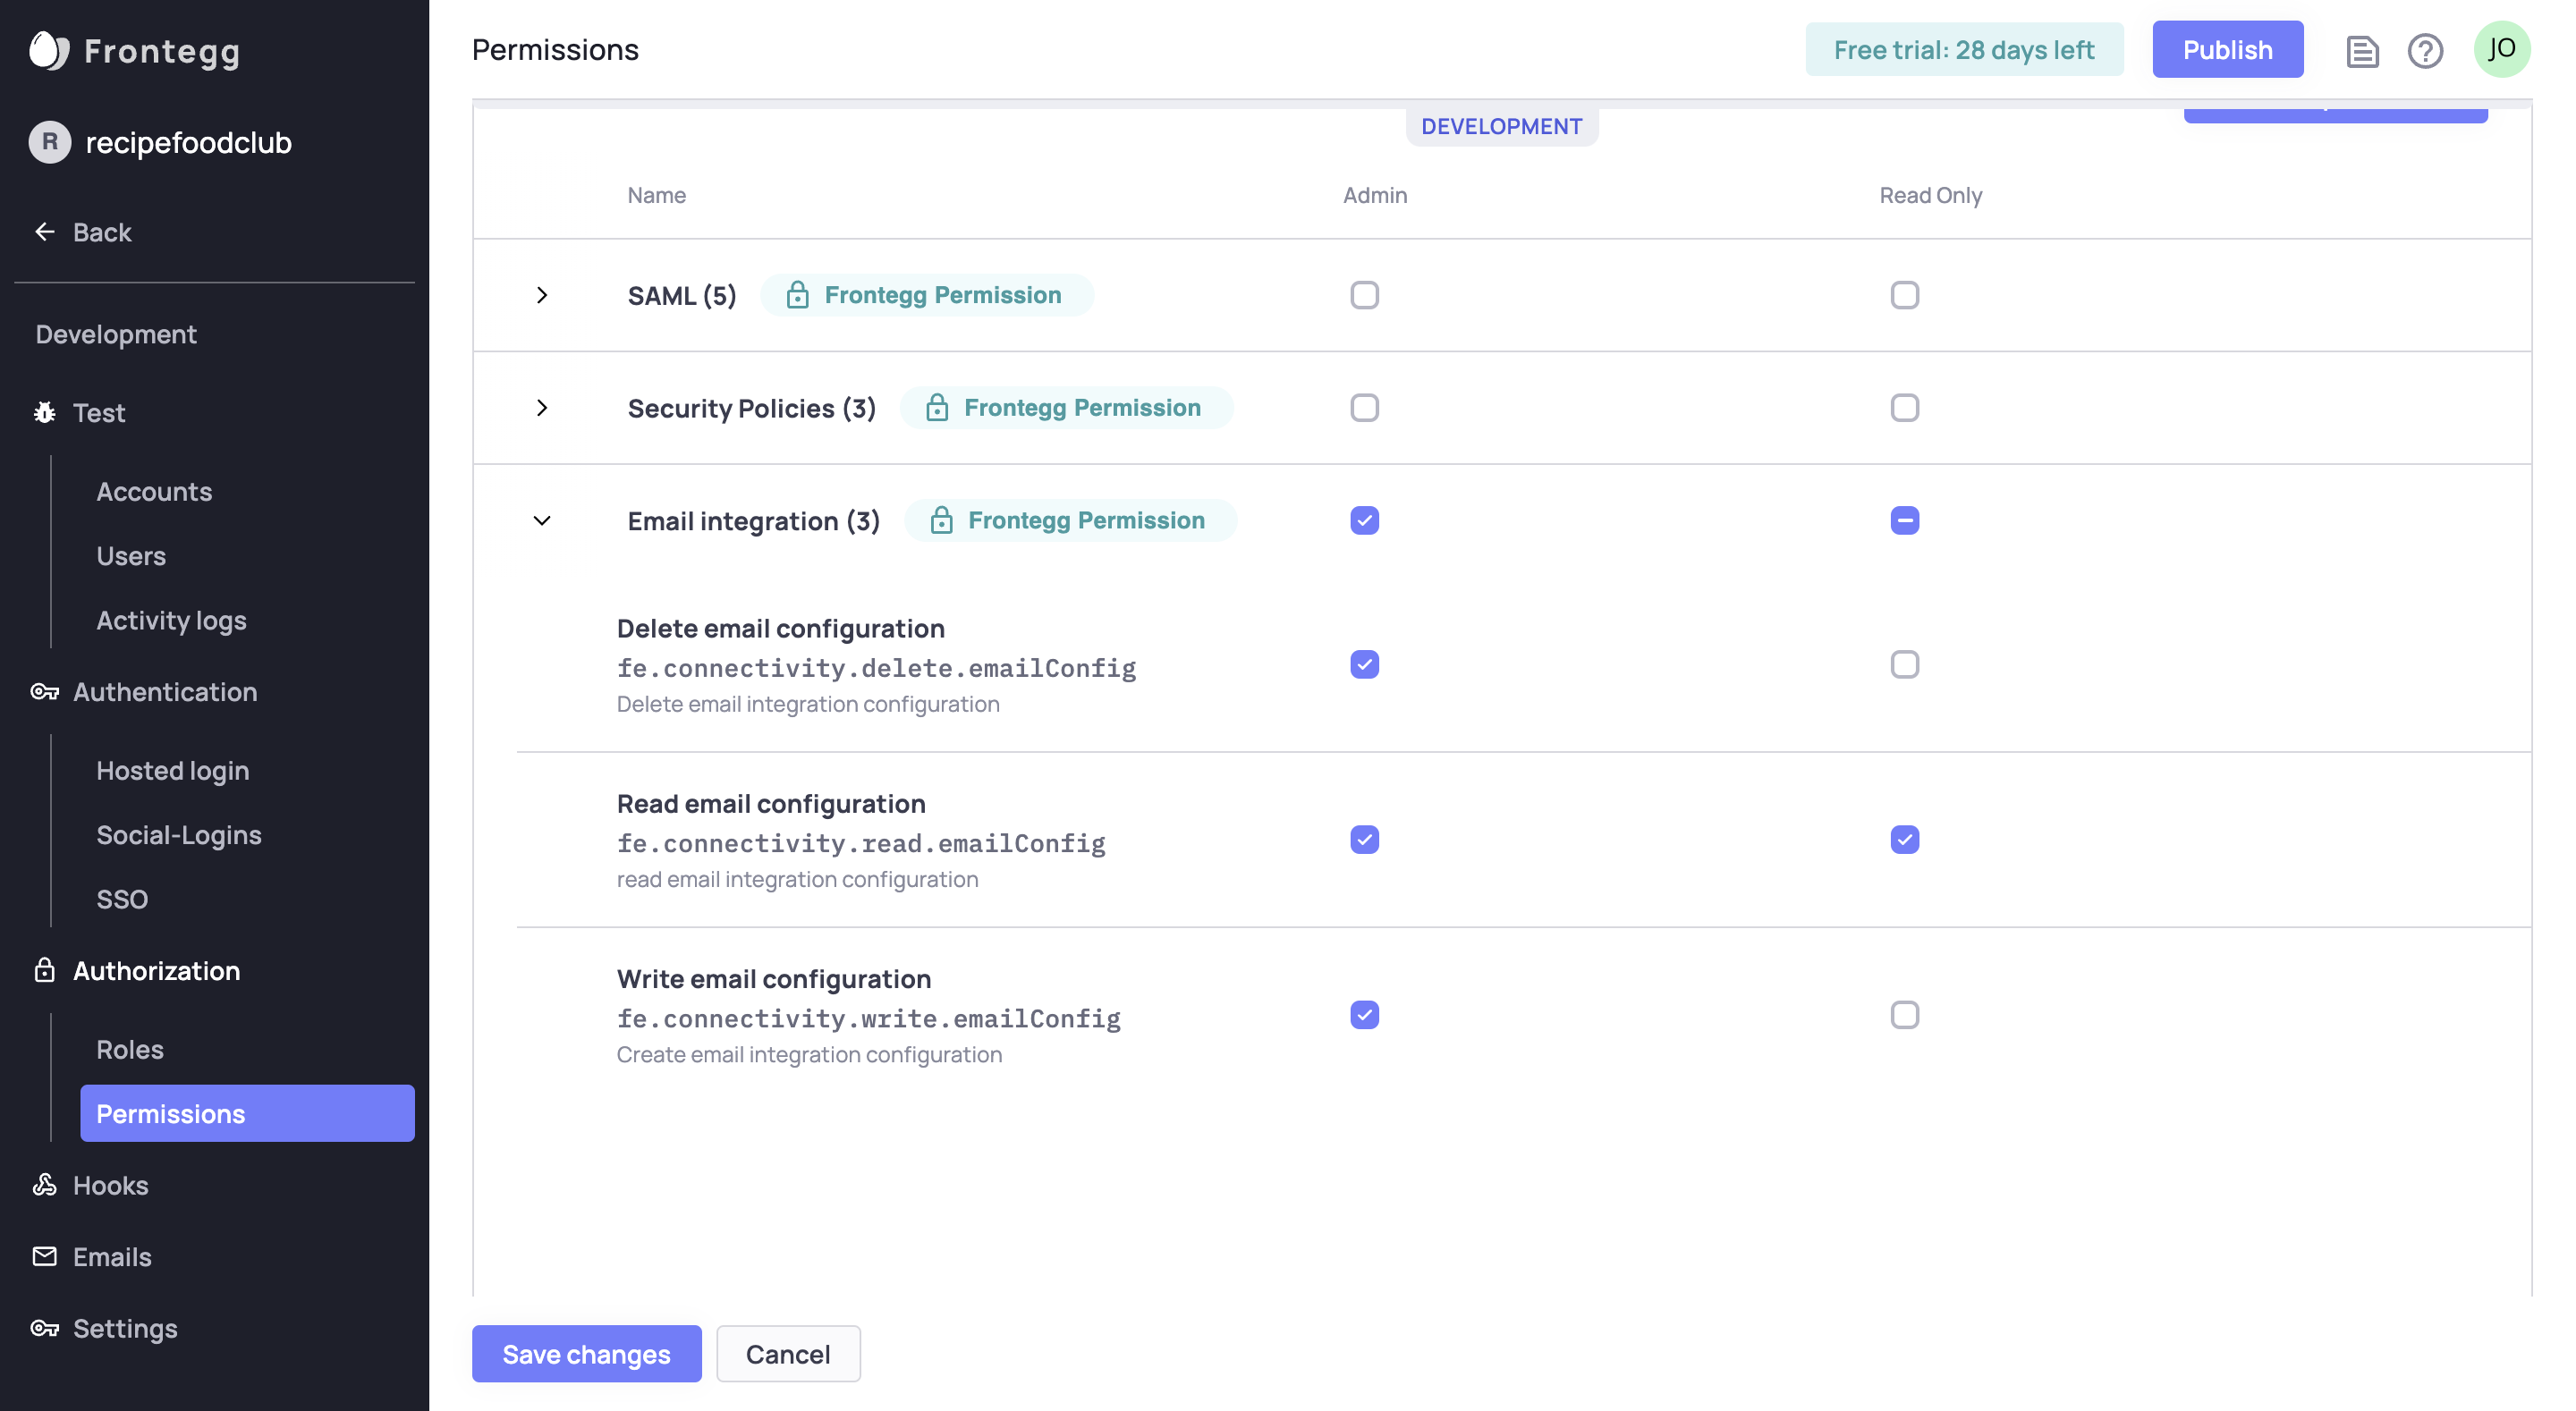Uncheck Admin for Write email configuration

pyautogui.click(x=1364, y=1015)
